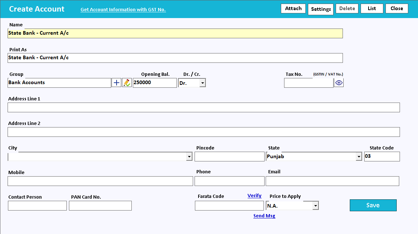Click the Address Line 2 field
Viewport: 418px width, 234px height.
tap(204, 132)
